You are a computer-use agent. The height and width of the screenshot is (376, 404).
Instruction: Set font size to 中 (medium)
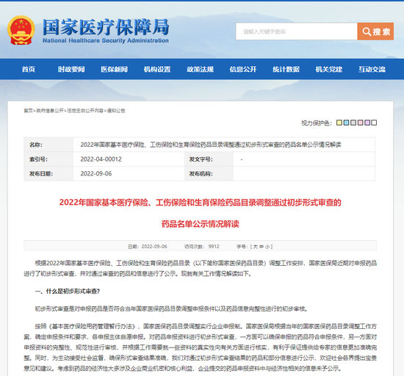(261, 247)
